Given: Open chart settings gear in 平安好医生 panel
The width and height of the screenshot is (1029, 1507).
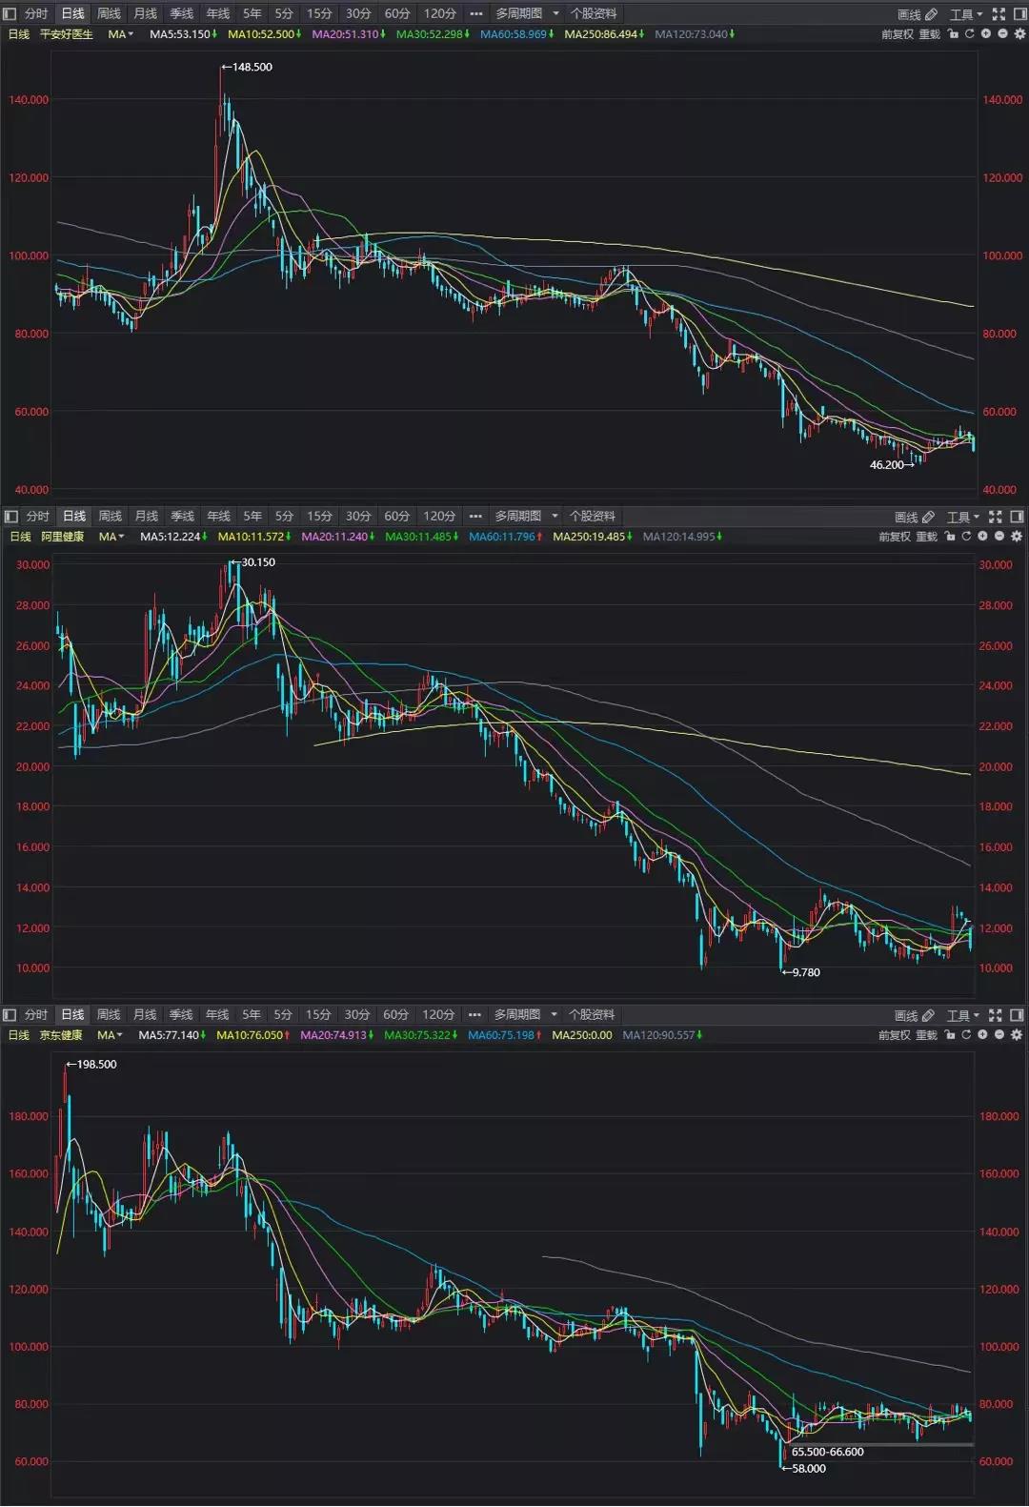Looking at the screenshot, I should coord(1019,33).
